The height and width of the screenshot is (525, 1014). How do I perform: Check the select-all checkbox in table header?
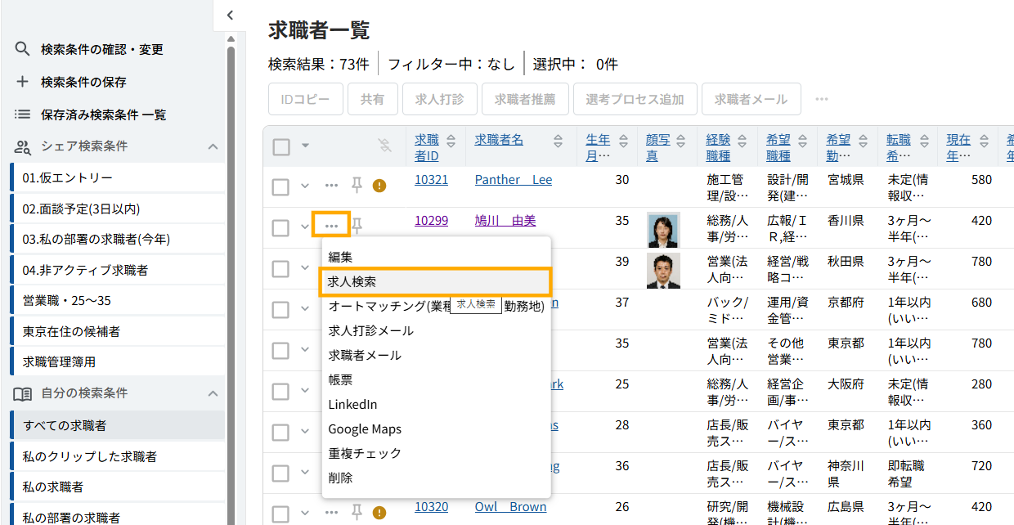(281, 146)
